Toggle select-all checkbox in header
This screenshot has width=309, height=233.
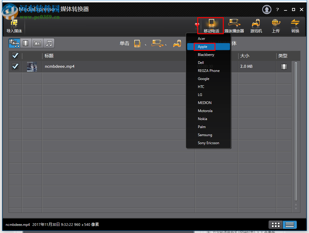pyautogui.click(x=15, y=56)
